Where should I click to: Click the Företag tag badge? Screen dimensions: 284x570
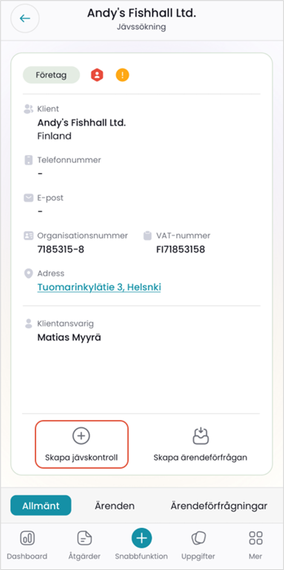51,75
